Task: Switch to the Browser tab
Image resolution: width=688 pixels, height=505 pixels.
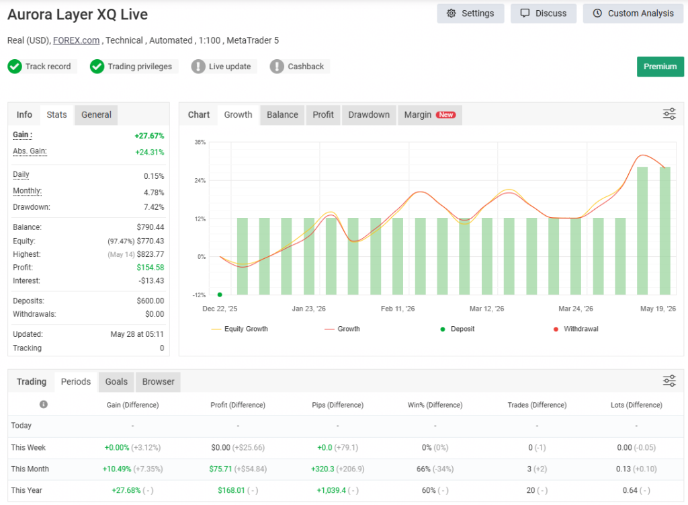Action: [x=158, y=381]
